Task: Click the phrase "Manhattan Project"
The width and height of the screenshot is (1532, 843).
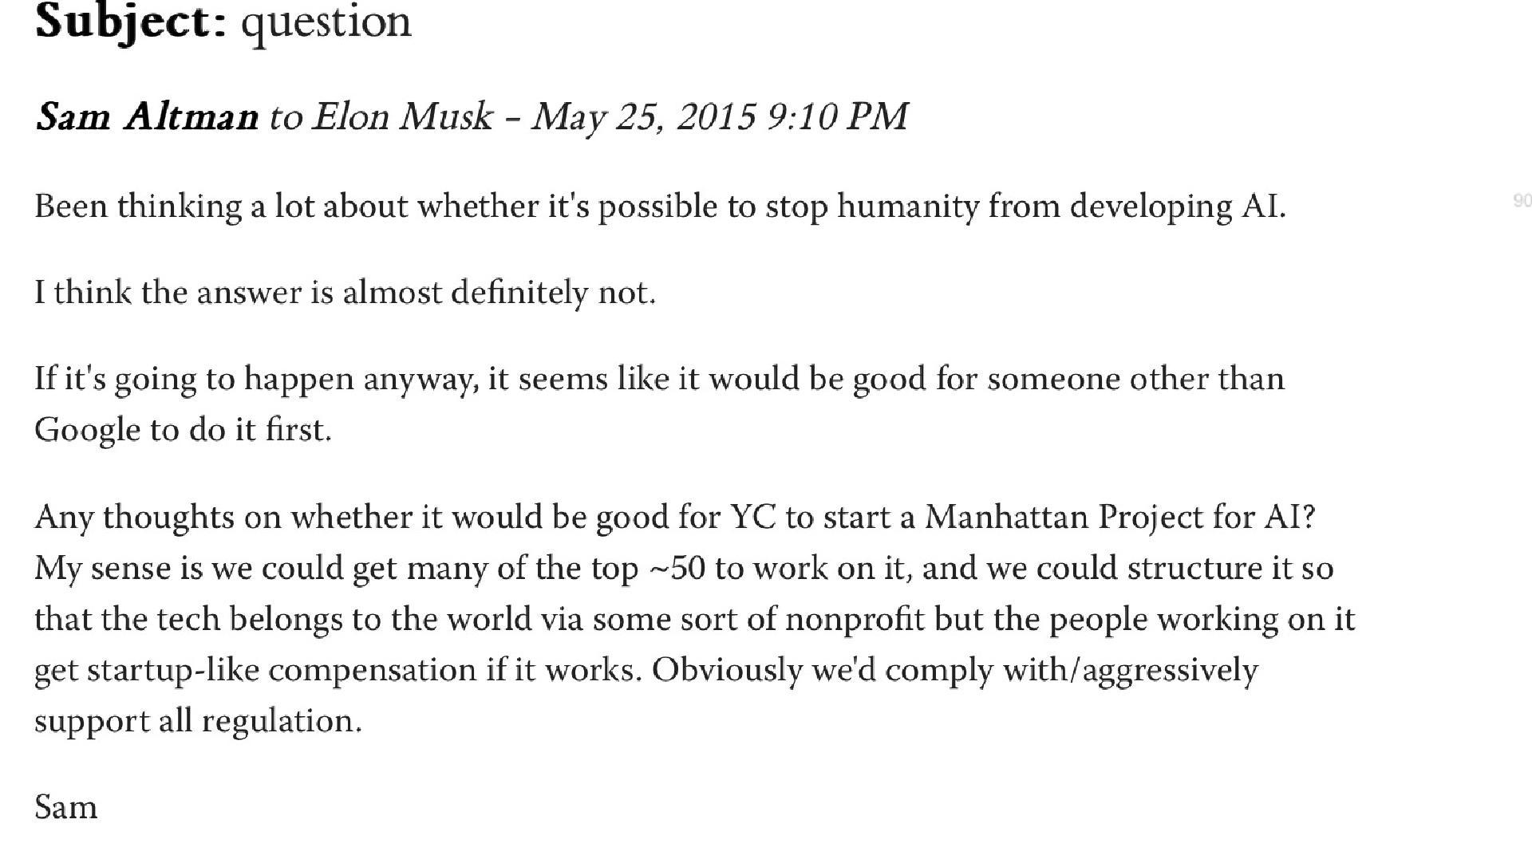Action: point(1063,517)
